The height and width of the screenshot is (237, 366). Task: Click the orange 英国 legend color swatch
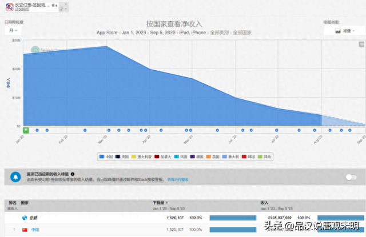click(208, 156)
